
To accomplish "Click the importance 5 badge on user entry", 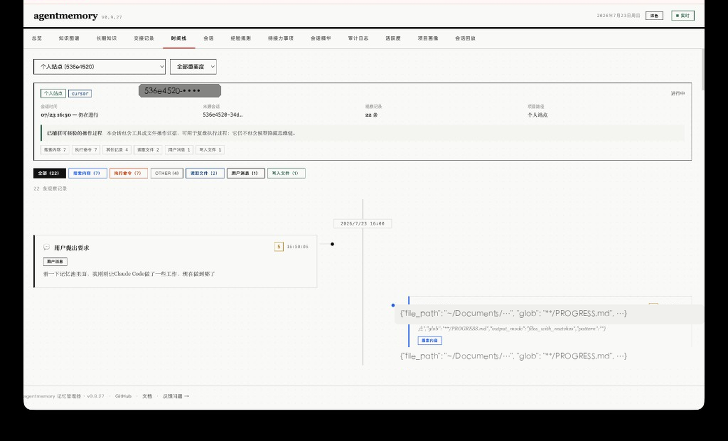I will (x=279, y=247).
